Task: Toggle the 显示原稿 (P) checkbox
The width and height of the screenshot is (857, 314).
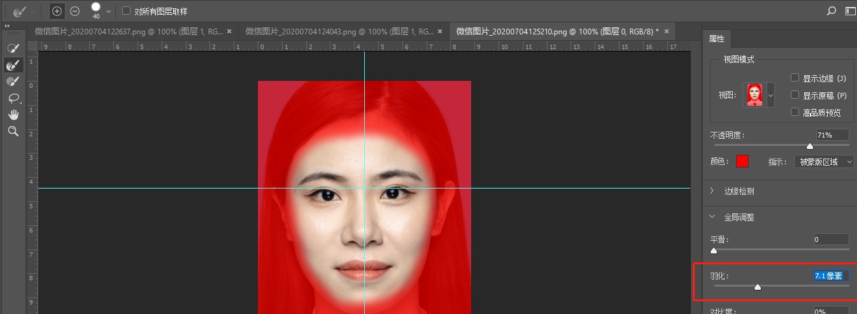Action: [795, 95]
